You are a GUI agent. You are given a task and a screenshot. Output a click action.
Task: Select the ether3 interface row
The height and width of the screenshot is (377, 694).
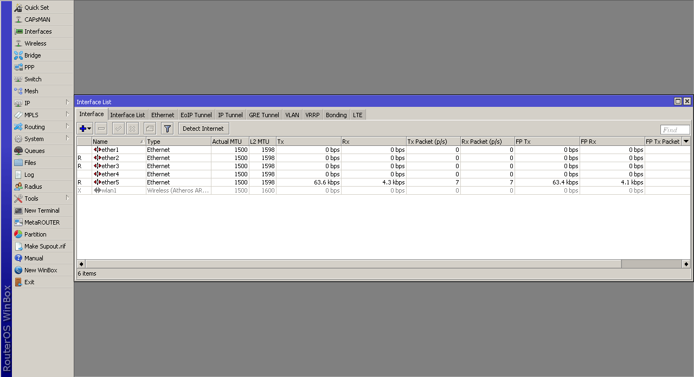coord(383,166)
